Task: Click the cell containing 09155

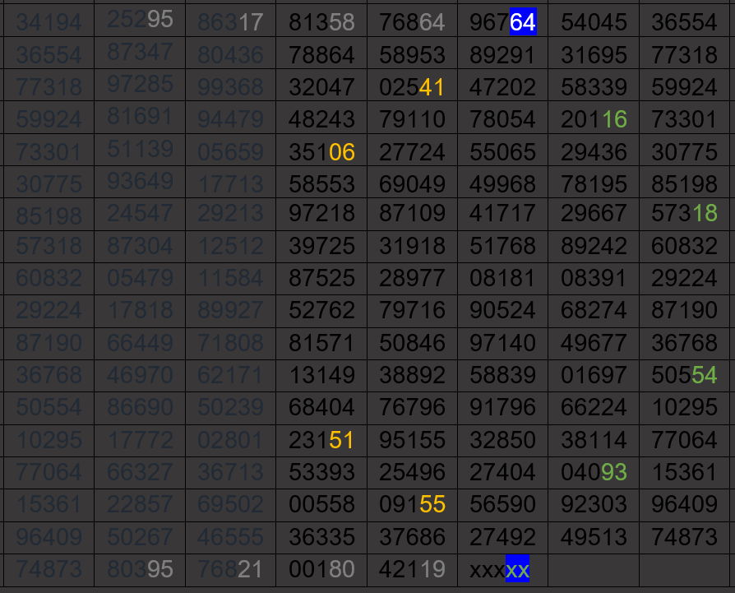Action: click(x=412, y=504)
